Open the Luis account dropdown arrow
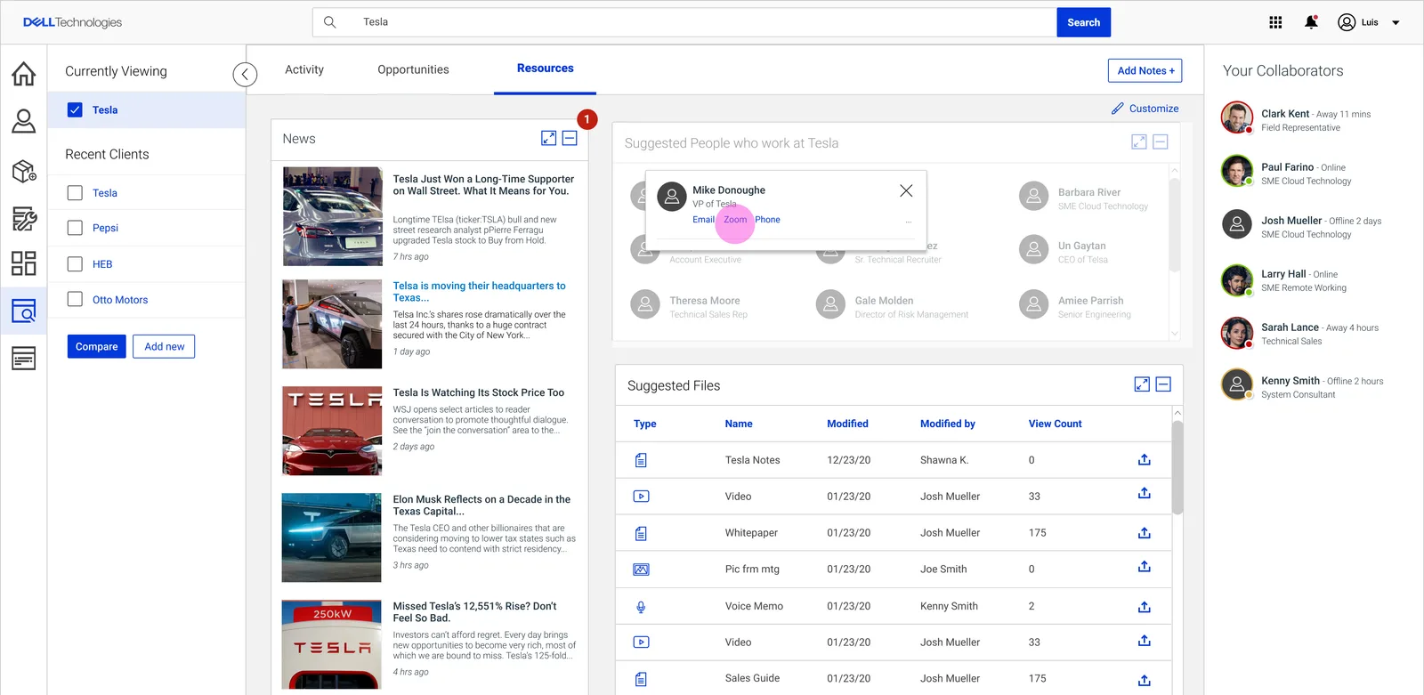This screenshot has height=695, width=1424. pos(1396,22)
